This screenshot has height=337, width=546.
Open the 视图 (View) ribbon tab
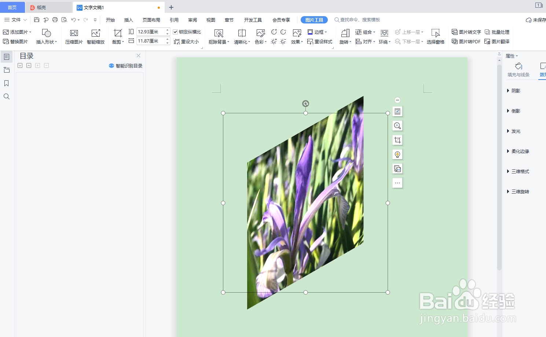211,20
